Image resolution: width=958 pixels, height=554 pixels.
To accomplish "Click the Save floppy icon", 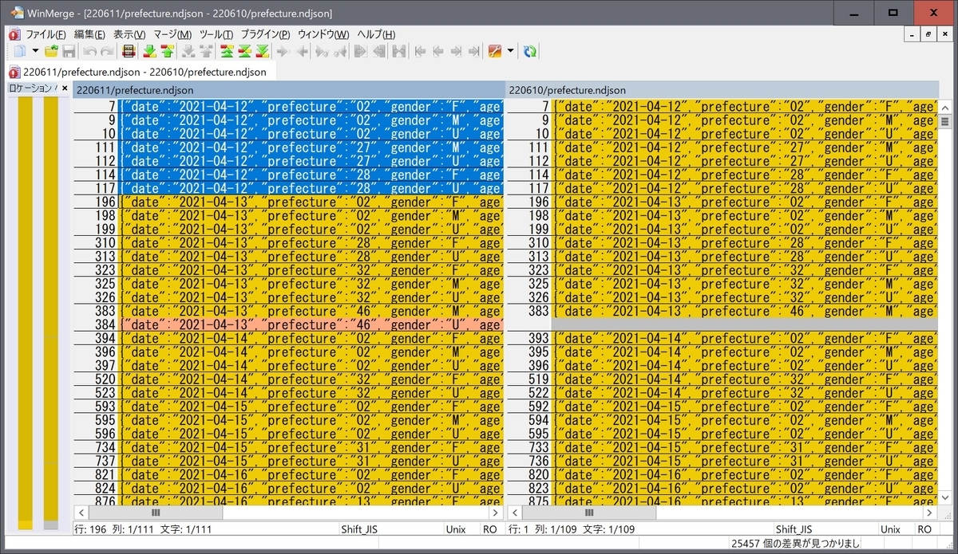I will (x=69, y=51).
